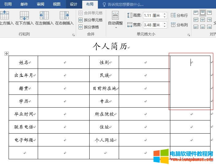Click the width (宽度) value field
The image size is (216, 166).
point(152,25)
